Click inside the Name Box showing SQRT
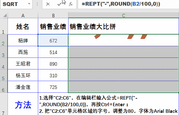 click(14, 4)
